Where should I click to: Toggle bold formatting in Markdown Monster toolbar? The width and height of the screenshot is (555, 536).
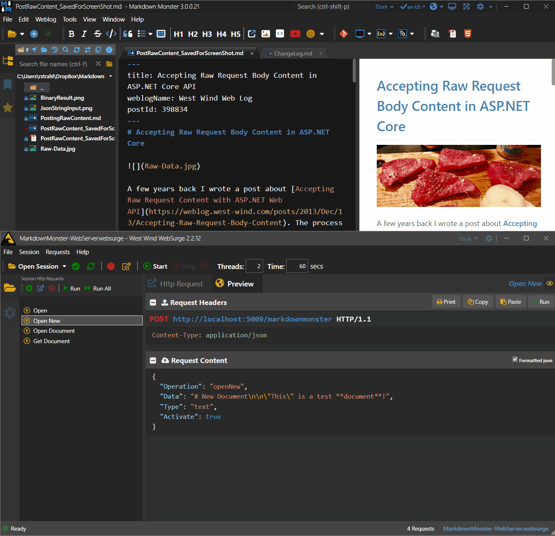pyautogui.click(x=72, y=34)
